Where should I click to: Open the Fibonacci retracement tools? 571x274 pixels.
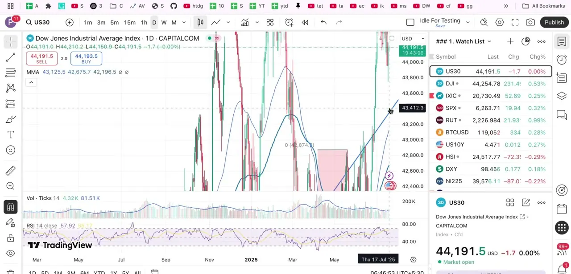pyautogui.click(x=11, y=73)
